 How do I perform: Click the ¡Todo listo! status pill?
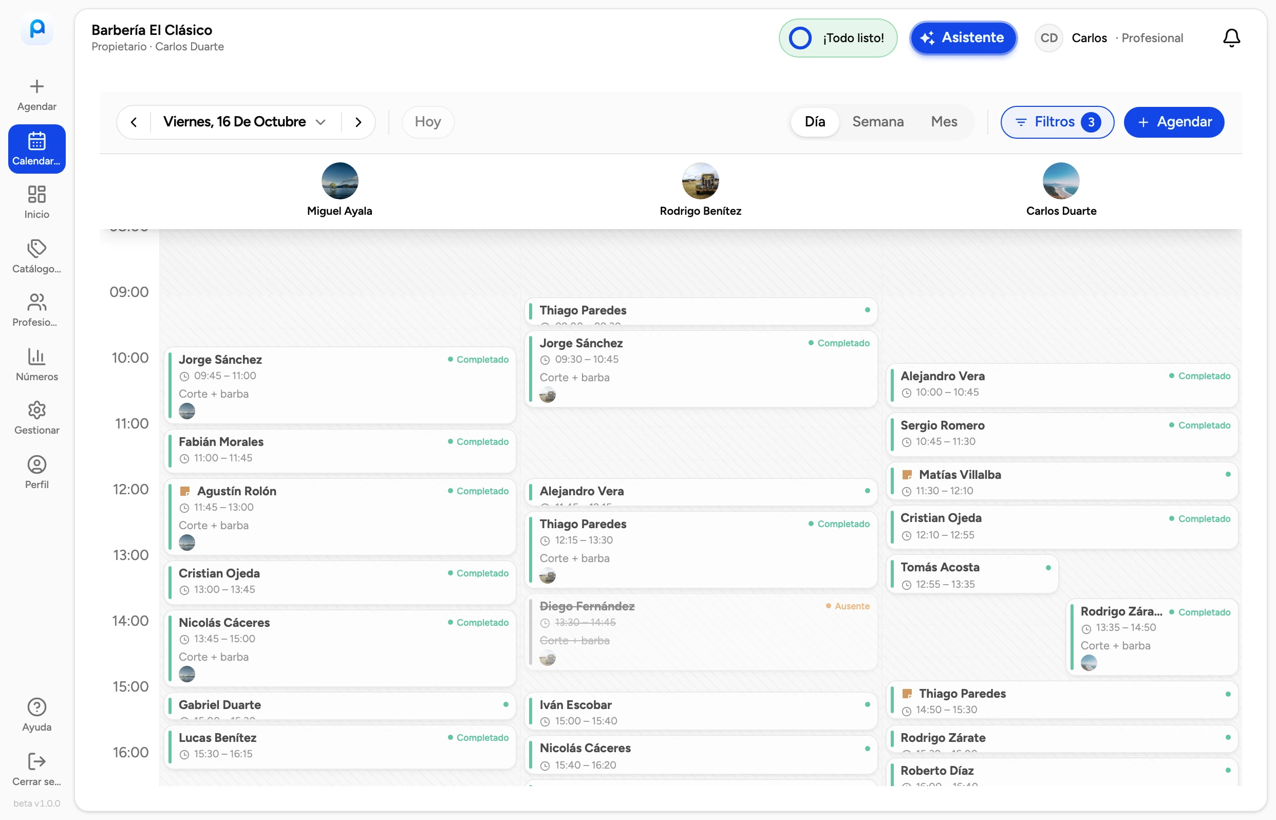click(838, 38)
